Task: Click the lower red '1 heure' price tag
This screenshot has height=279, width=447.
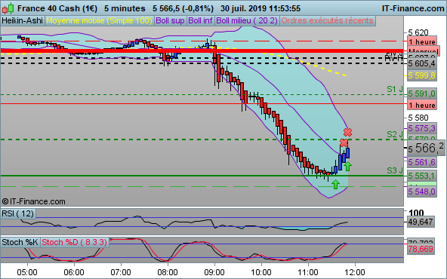Action: [x=422, y=105]
